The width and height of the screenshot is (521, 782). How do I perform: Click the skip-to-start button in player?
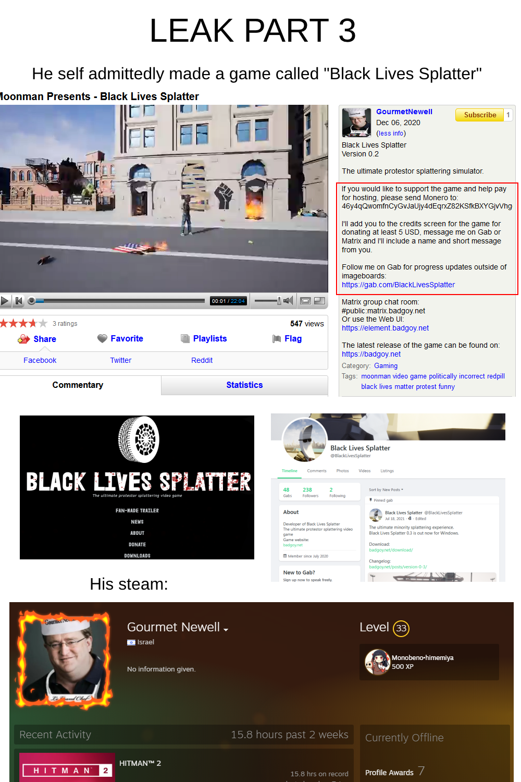(19, 301)
